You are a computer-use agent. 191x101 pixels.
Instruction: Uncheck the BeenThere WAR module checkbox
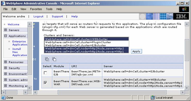(x=45, y=83)
